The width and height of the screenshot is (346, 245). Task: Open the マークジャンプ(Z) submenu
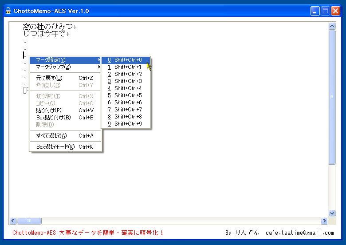click(65, 67)
